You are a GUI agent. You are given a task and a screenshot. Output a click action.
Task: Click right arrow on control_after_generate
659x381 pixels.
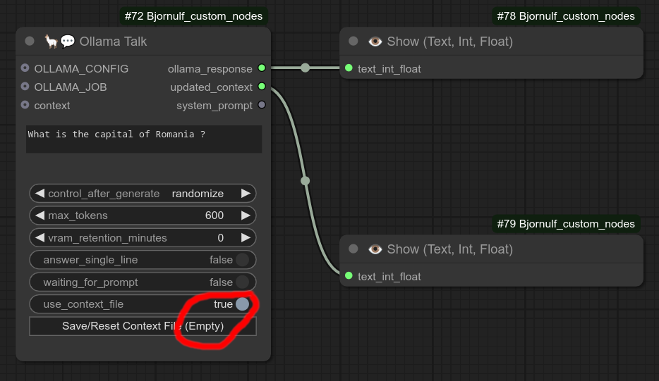pos(246,194)
